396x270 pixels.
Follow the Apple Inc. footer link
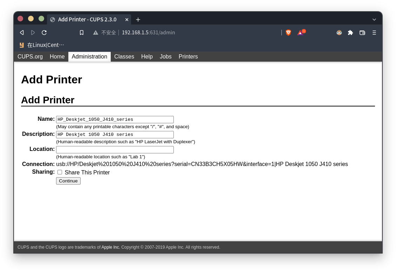coord(111,247)
